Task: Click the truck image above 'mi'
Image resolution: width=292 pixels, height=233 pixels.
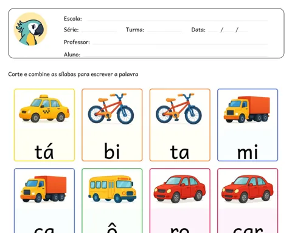Action: pos(247,109)
